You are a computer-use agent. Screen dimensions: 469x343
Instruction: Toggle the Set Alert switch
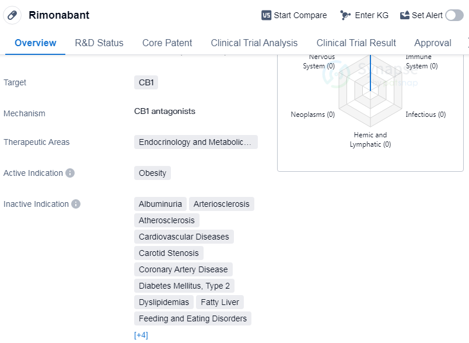[x=454, y=15]
